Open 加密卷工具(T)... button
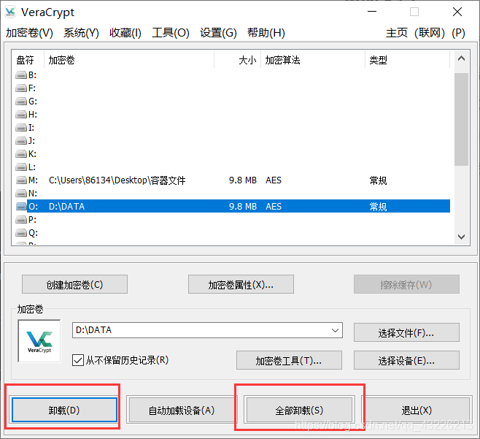This screenshot has width=480, height=439. click(289, 360)
